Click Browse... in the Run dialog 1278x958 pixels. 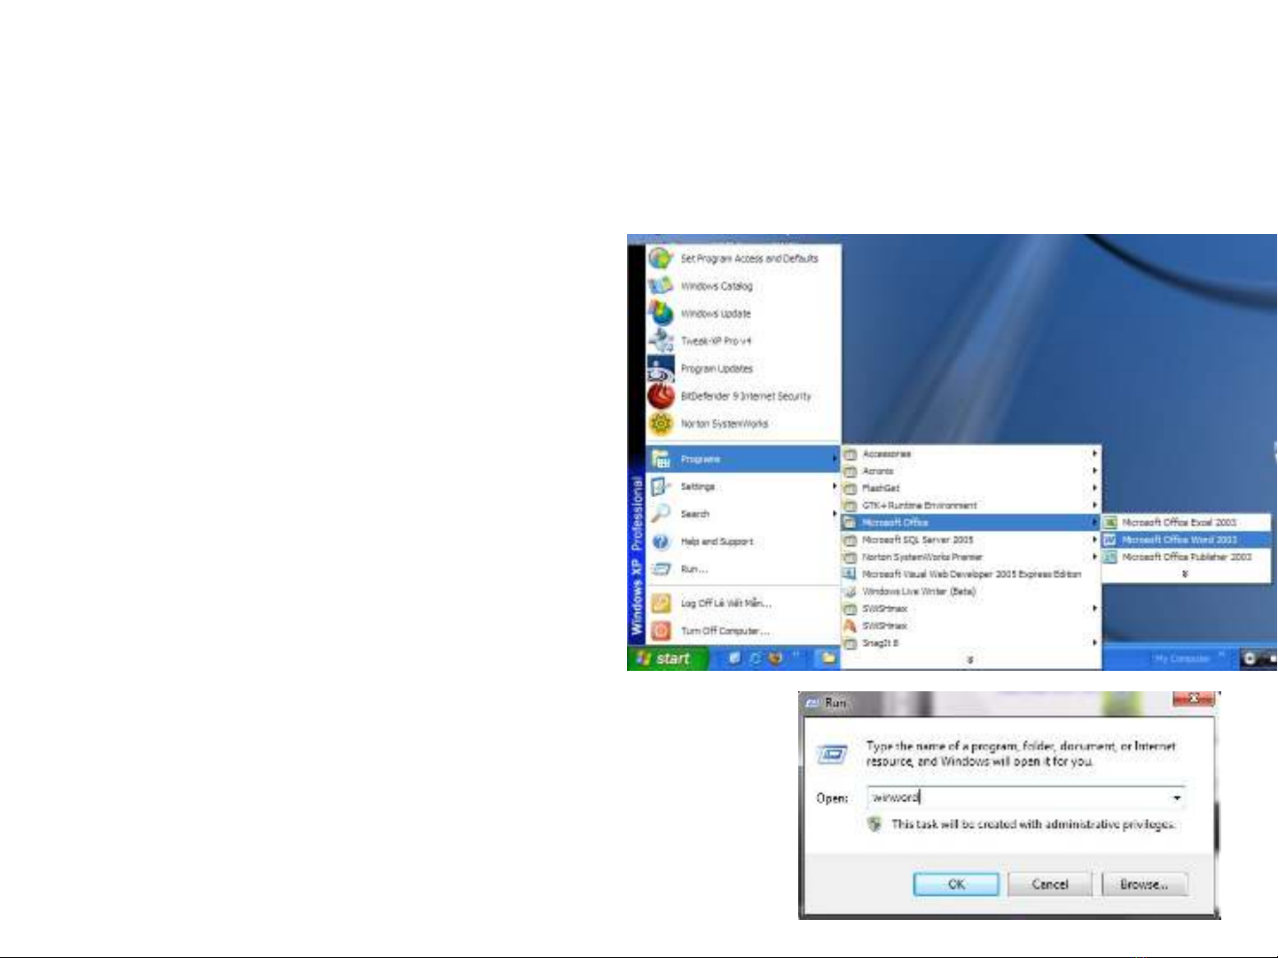pyautogui.click(x=1144, y=884)
